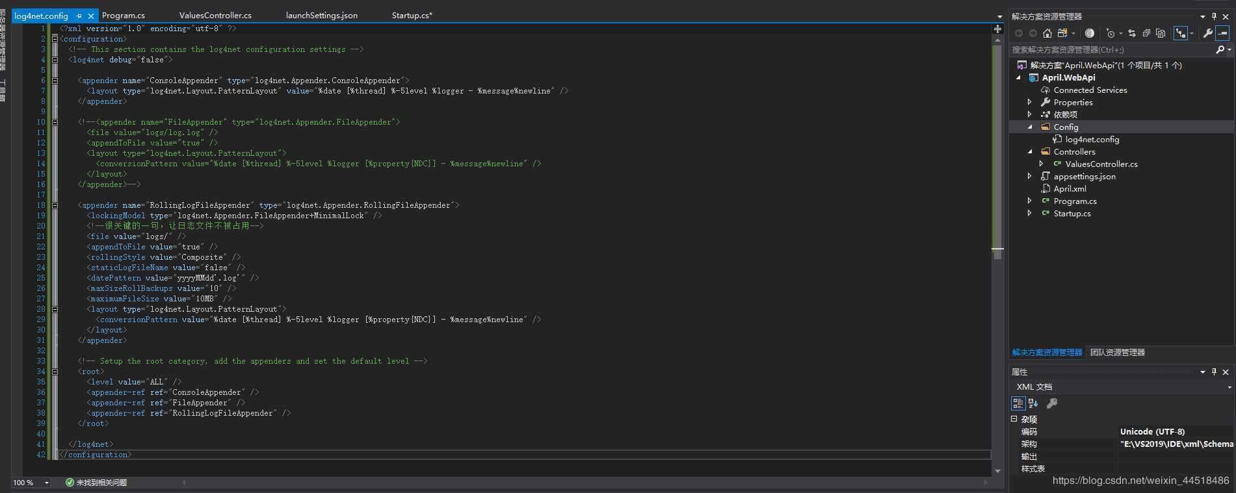
Task: Collapse the ConsoleAppender block at line 6
Action: coord(55,81)
